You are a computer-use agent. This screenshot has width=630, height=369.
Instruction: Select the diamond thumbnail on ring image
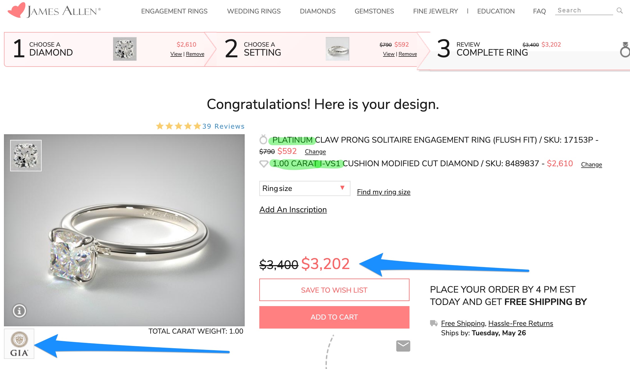coord(26,155)
